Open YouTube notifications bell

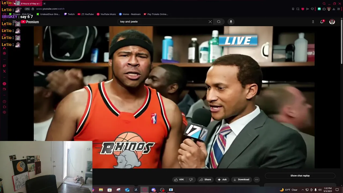click(322, 22)
